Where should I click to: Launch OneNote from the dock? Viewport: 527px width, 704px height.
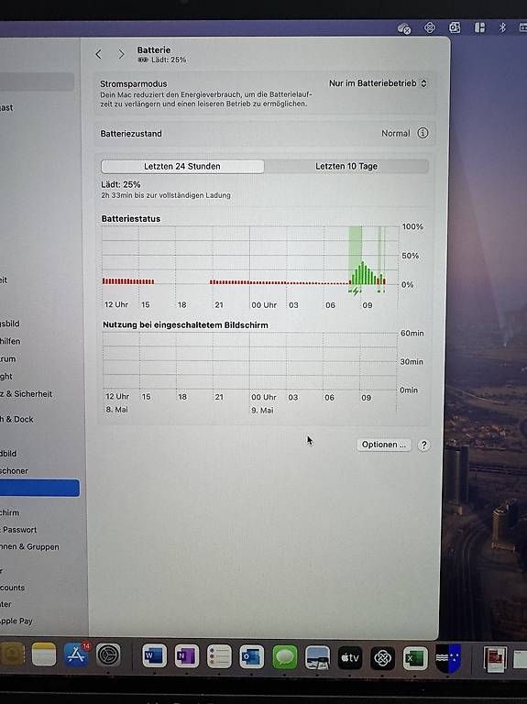pyautogui.click(x=186, y=656)
